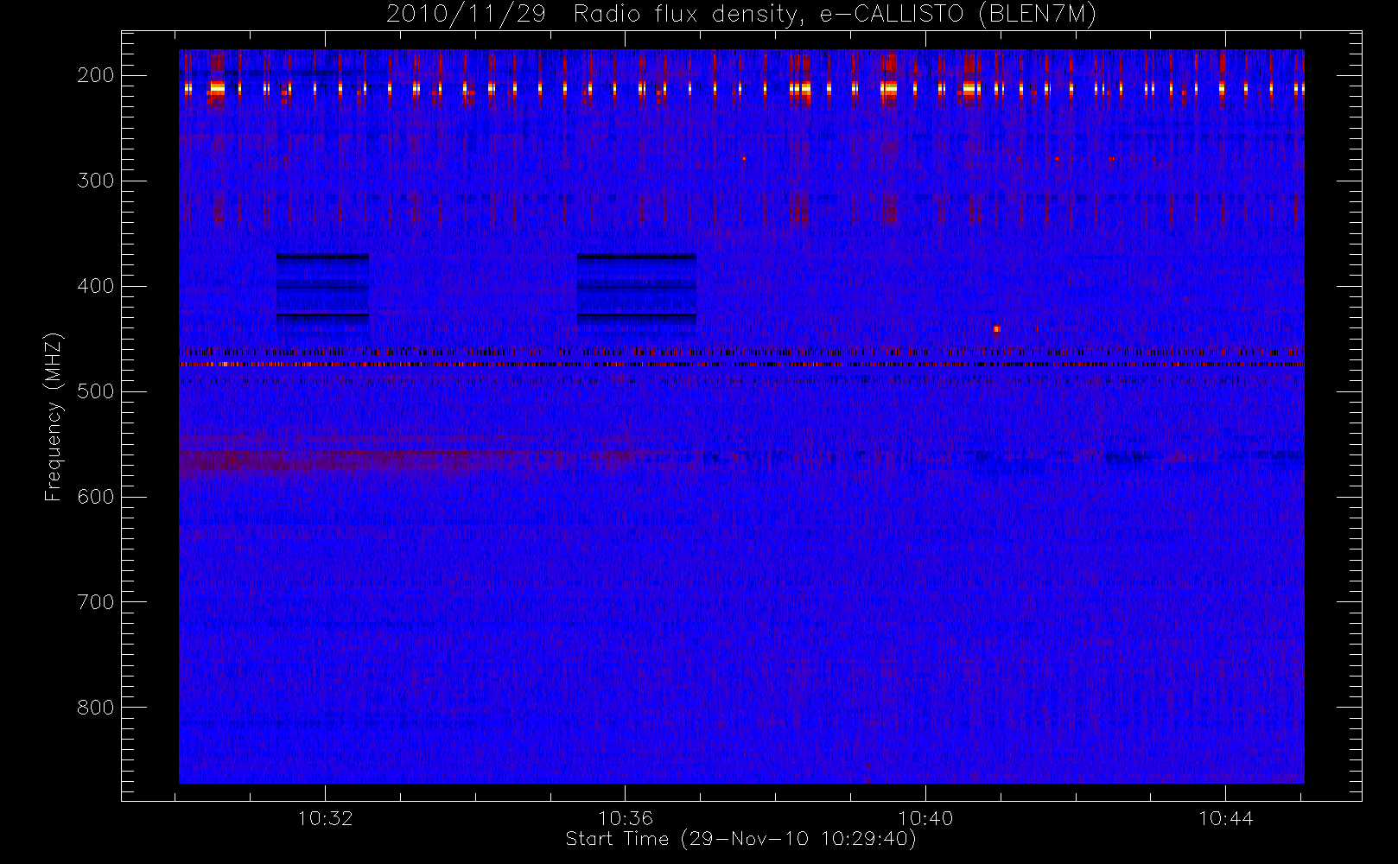This screenshot has height=864, width=1398.
Task: Click the 500 frequency tick label
Action: pos(96,391)
